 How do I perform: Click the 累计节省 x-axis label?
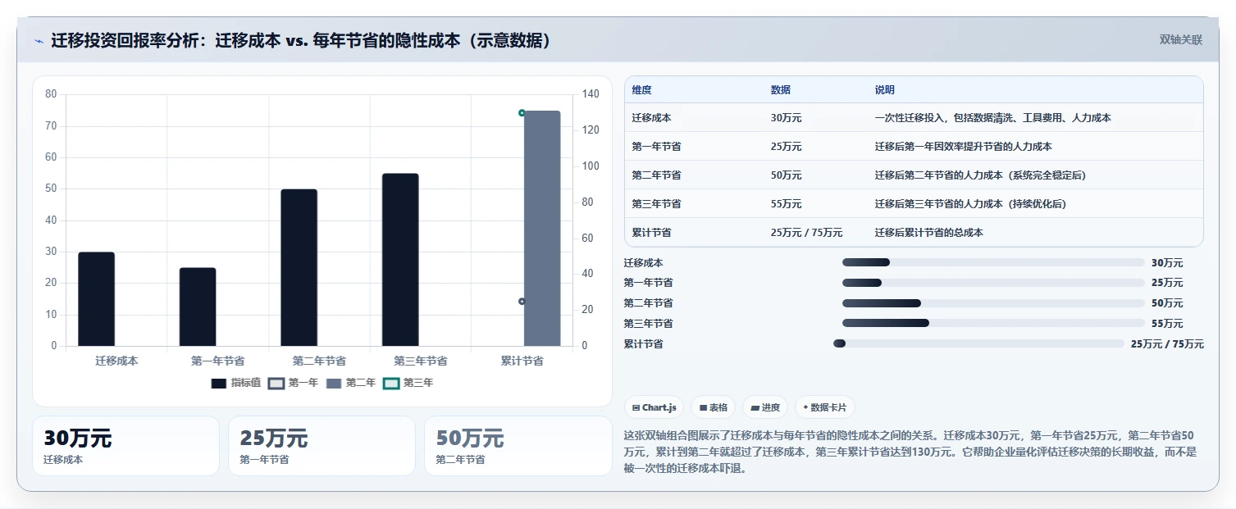(x=522, y=361)
